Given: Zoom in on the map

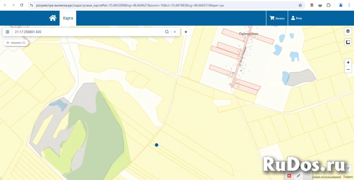Looking at the screenshot, I should click(348, 63).
